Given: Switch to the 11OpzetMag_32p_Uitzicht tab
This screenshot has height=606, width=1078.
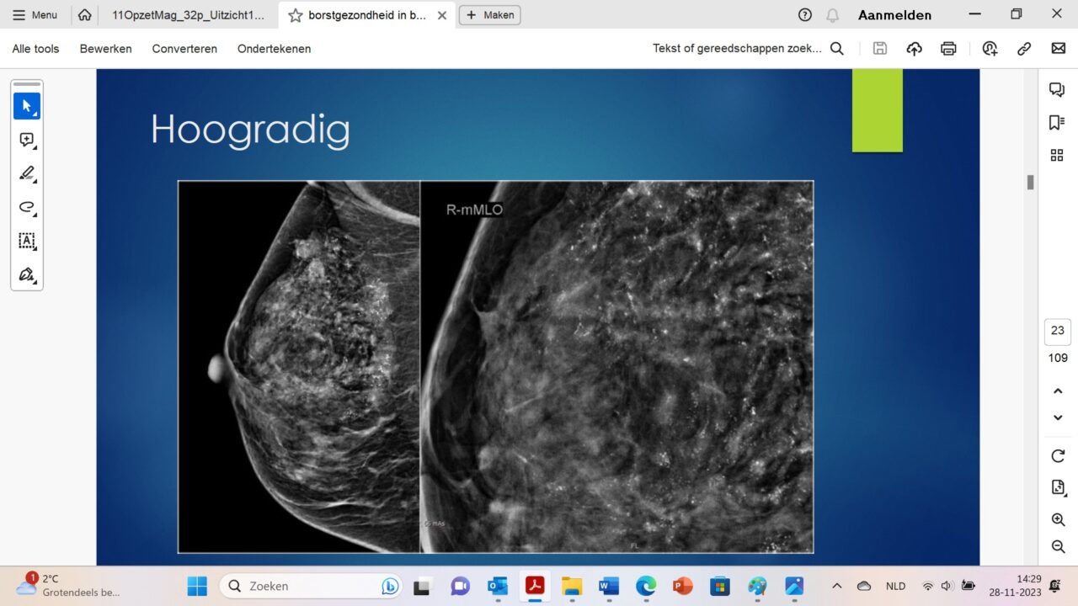Looking at the screenshot, I should 187,15.
